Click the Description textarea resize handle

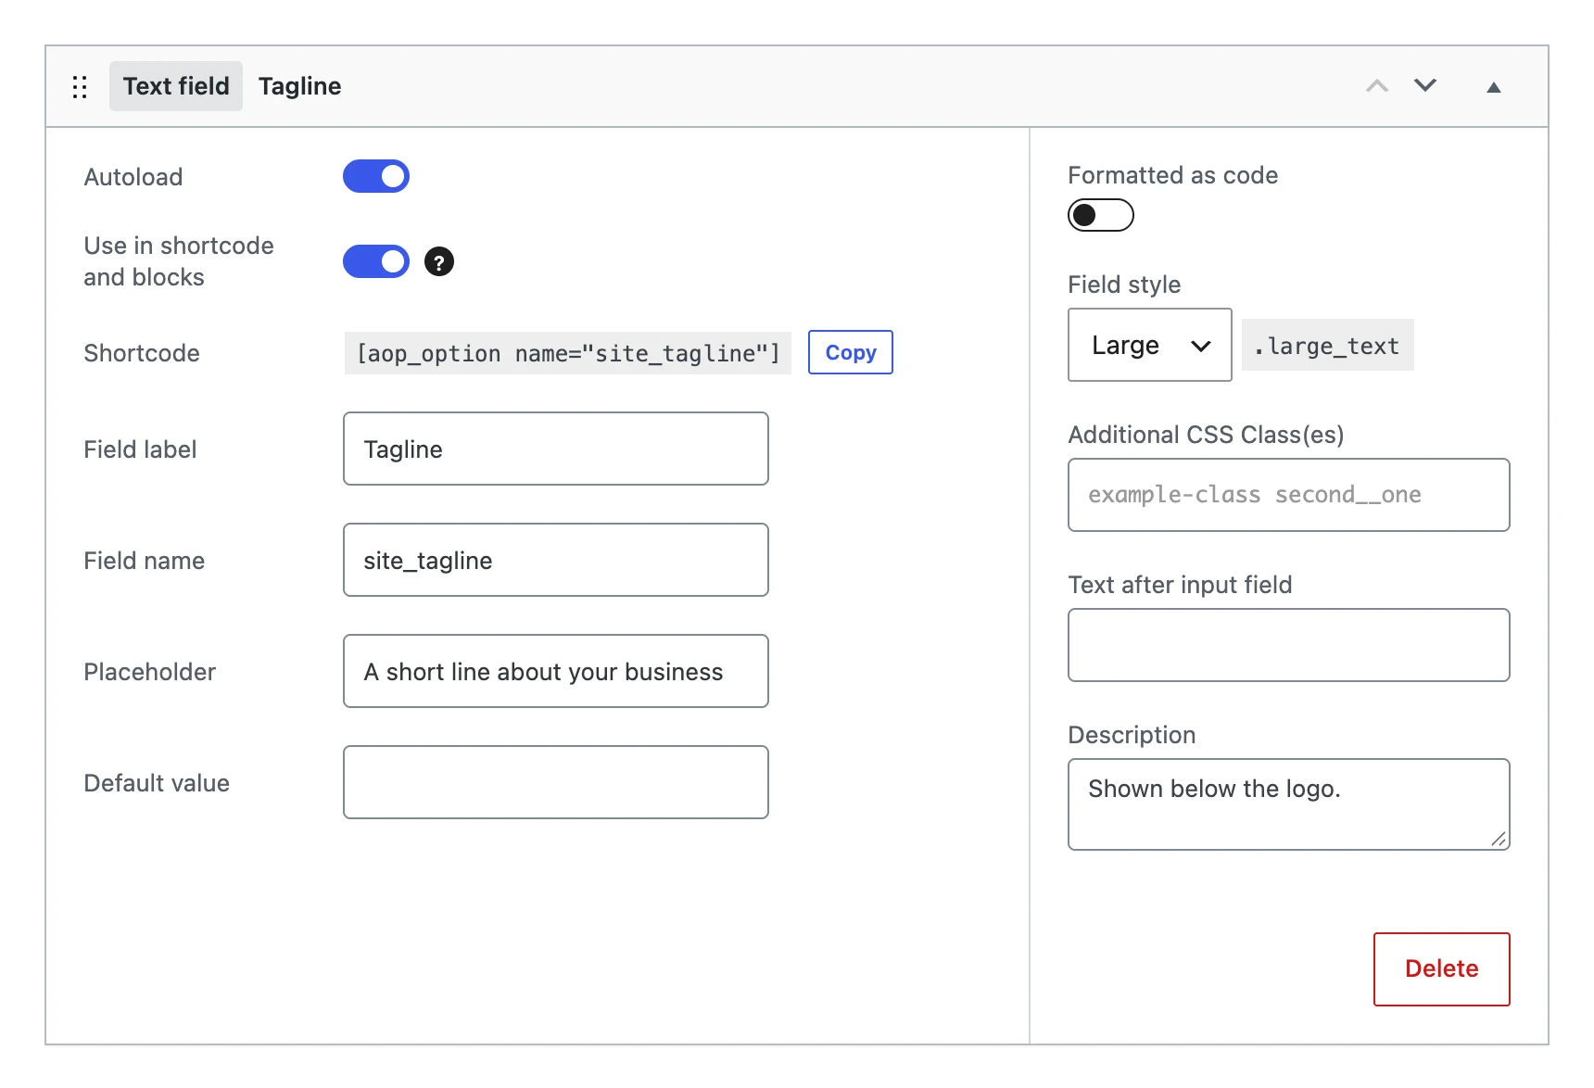pos(1499,839)
